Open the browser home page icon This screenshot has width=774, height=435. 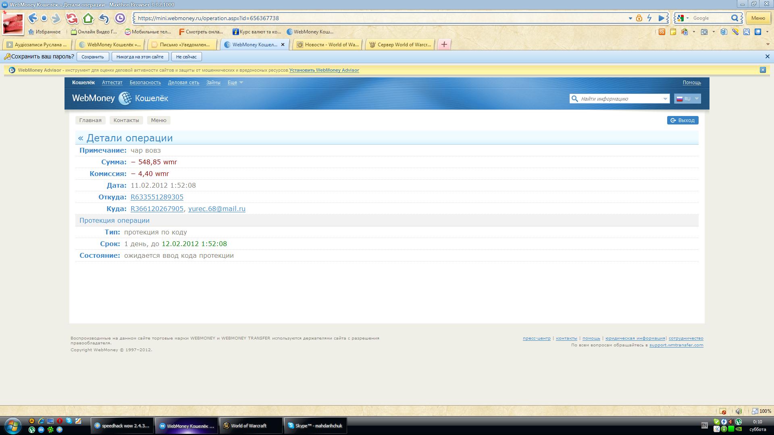(88, 18)
